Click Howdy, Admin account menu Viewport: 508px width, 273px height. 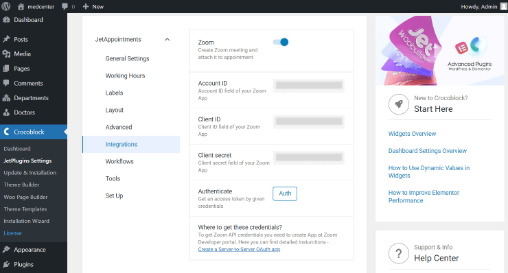pyautogui.click(x=484, y=6)
